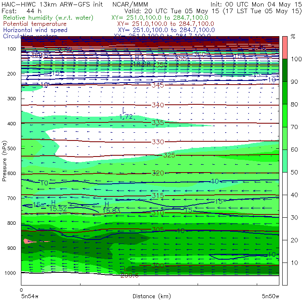Click the '325' potential temperature contour label
304x304 pixels.
point(169,155)
